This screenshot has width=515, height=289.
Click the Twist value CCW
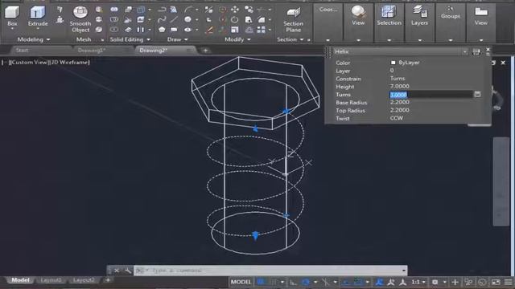397,118
